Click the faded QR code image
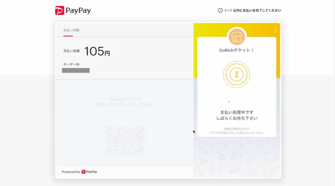Image resolution: width=335 pixels, height=186 pixels. pyautogui.click(x=125, y=140)
